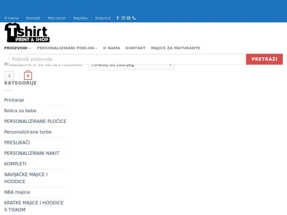Click the Tshirt Print & Shop logo

point(27,32)
